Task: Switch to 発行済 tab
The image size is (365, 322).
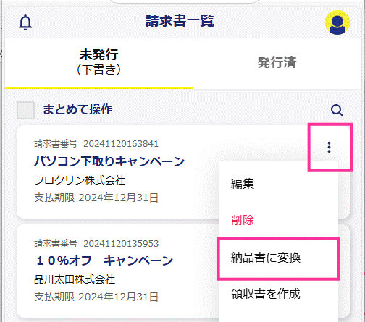Action: (277, 63)
